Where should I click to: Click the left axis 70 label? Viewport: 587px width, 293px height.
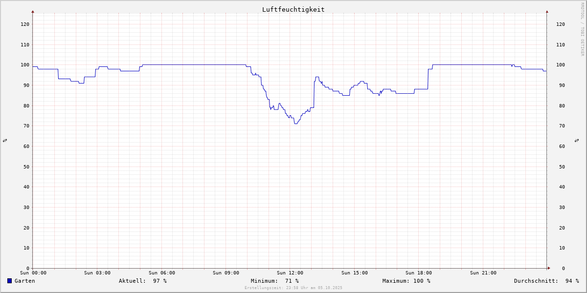(26, 126)
